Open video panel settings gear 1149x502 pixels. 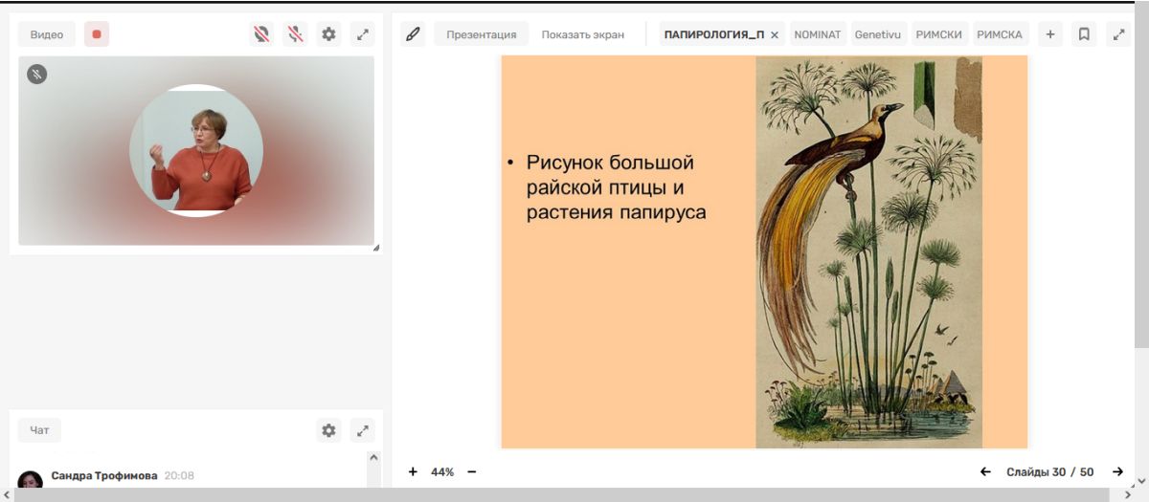pos(328,34)
